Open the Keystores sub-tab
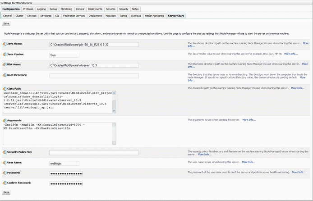This screenshot has width=313, height=201. pyautogui.click(x=46, y=16)
